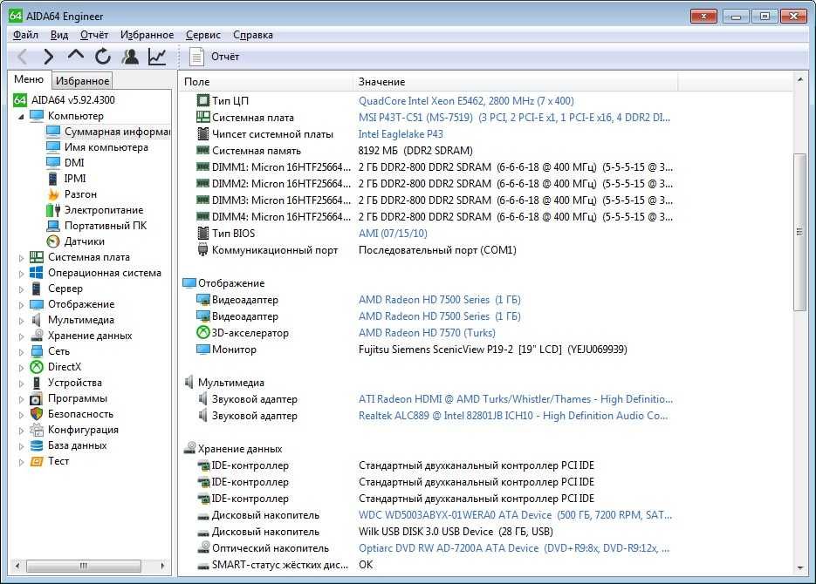The image size is (816, 584).
Task: Open the graph chart toolbar icon
Action: (157, 56)
